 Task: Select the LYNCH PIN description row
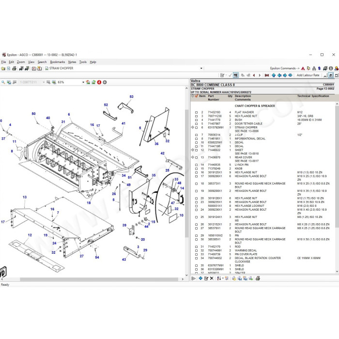point(242,165)
